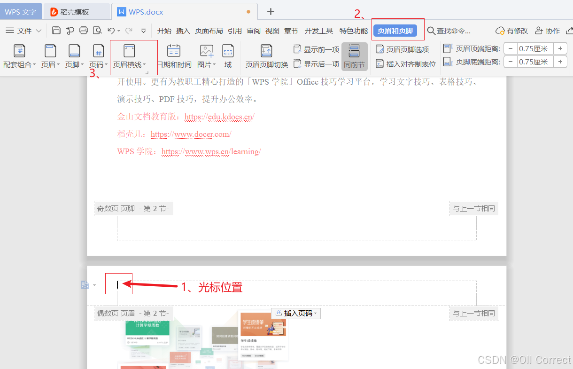Open the 文件 menu dropdown chevron
Screen dimensions: 573x369
(x=39, y=31)
